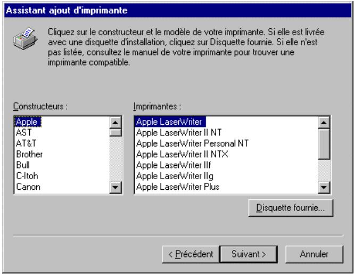Go back with the Précédent button
This screenshot has width=354, height=274.
(x=191, y=254)
